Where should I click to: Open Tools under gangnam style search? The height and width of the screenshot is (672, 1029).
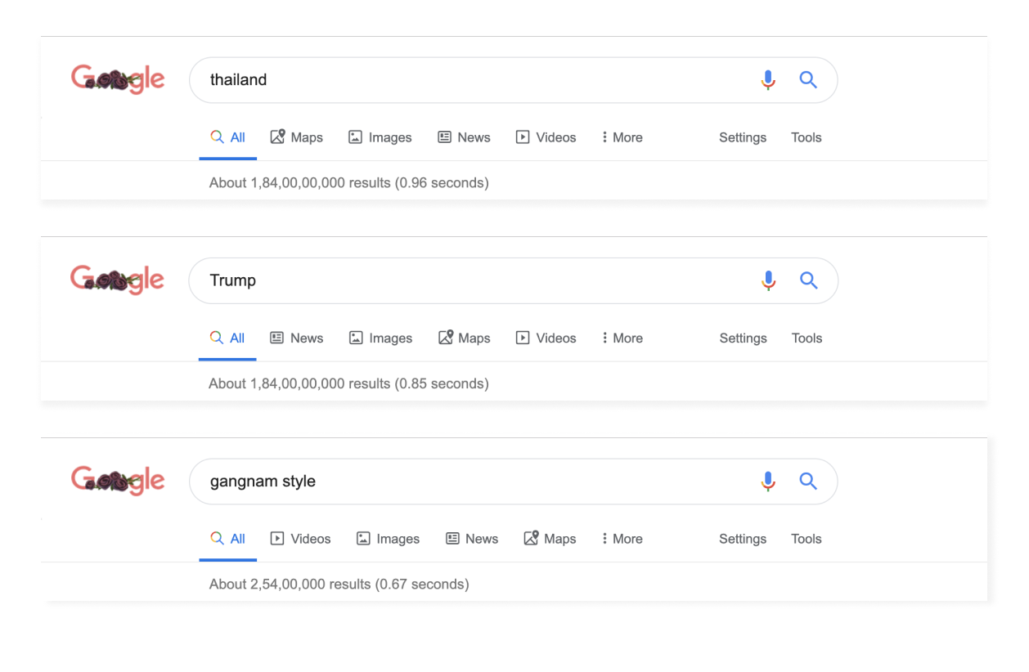[x=807, y=539]
